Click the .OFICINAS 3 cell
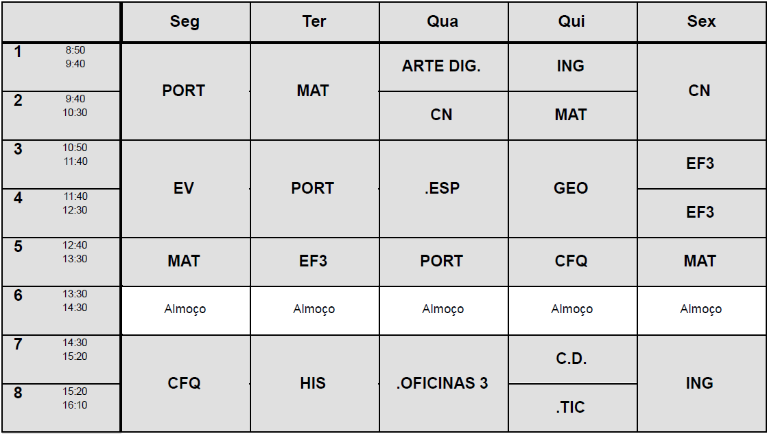The height and width of the screenshot is (434, 767). pyautogui.click(x=442, y=383)
